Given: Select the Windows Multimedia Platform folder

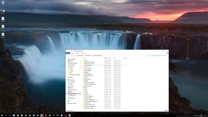Looking at the screenshot, I should (x=91, y=101).
